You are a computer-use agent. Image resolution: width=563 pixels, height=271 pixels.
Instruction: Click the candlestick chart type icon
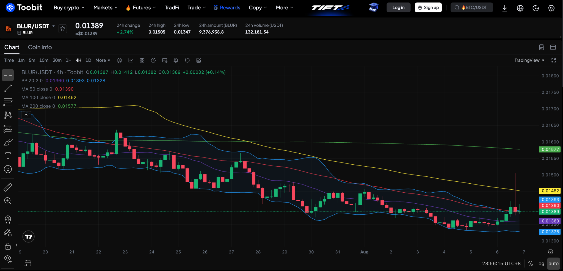[x=120, y=60]
